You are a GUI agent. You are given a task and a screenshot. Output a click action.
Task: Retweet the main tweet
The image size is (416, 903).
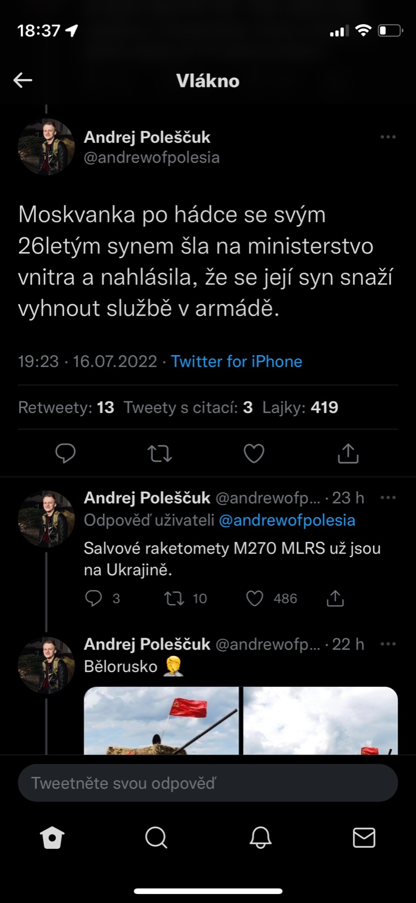coord(160,453)
